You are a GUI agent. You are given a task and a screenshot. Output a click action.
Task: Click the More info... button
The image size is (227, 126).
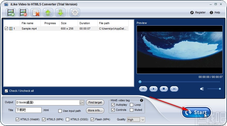coord(95,110)
